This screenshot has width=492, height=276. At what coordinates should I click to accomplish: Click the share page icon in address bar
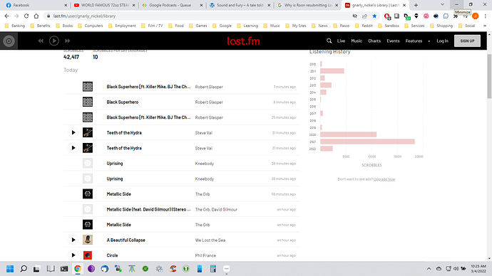coord(364,16)
